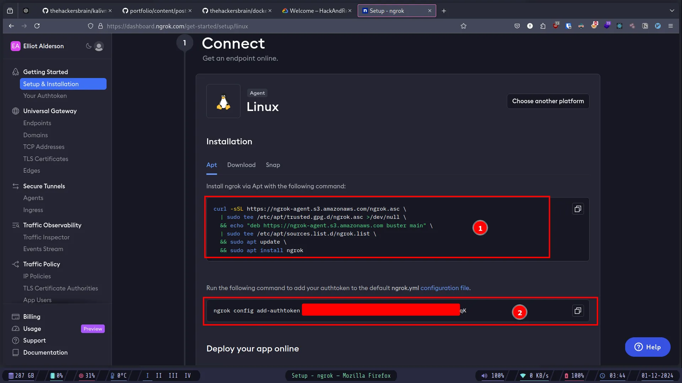Expand the list all tabs chevron

[672, 11]
